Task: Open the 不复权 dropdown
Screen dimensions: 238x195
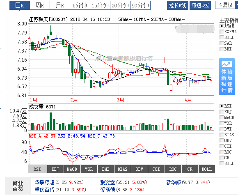Action: tap(227, 5)
